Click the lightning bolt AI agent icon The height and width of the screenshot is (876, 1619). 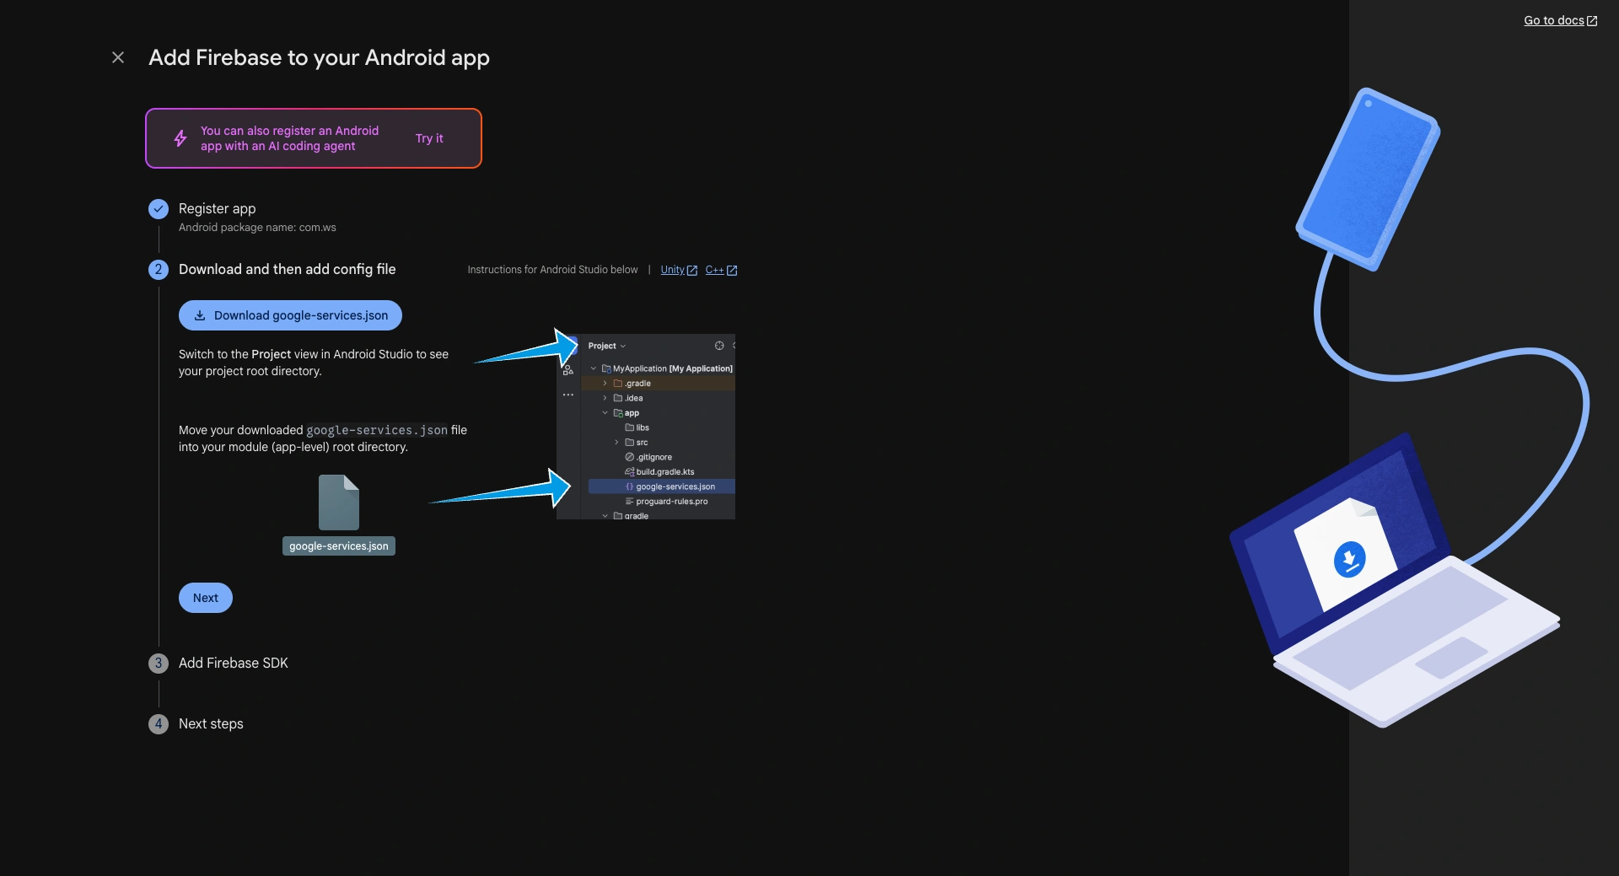[180, 138]
